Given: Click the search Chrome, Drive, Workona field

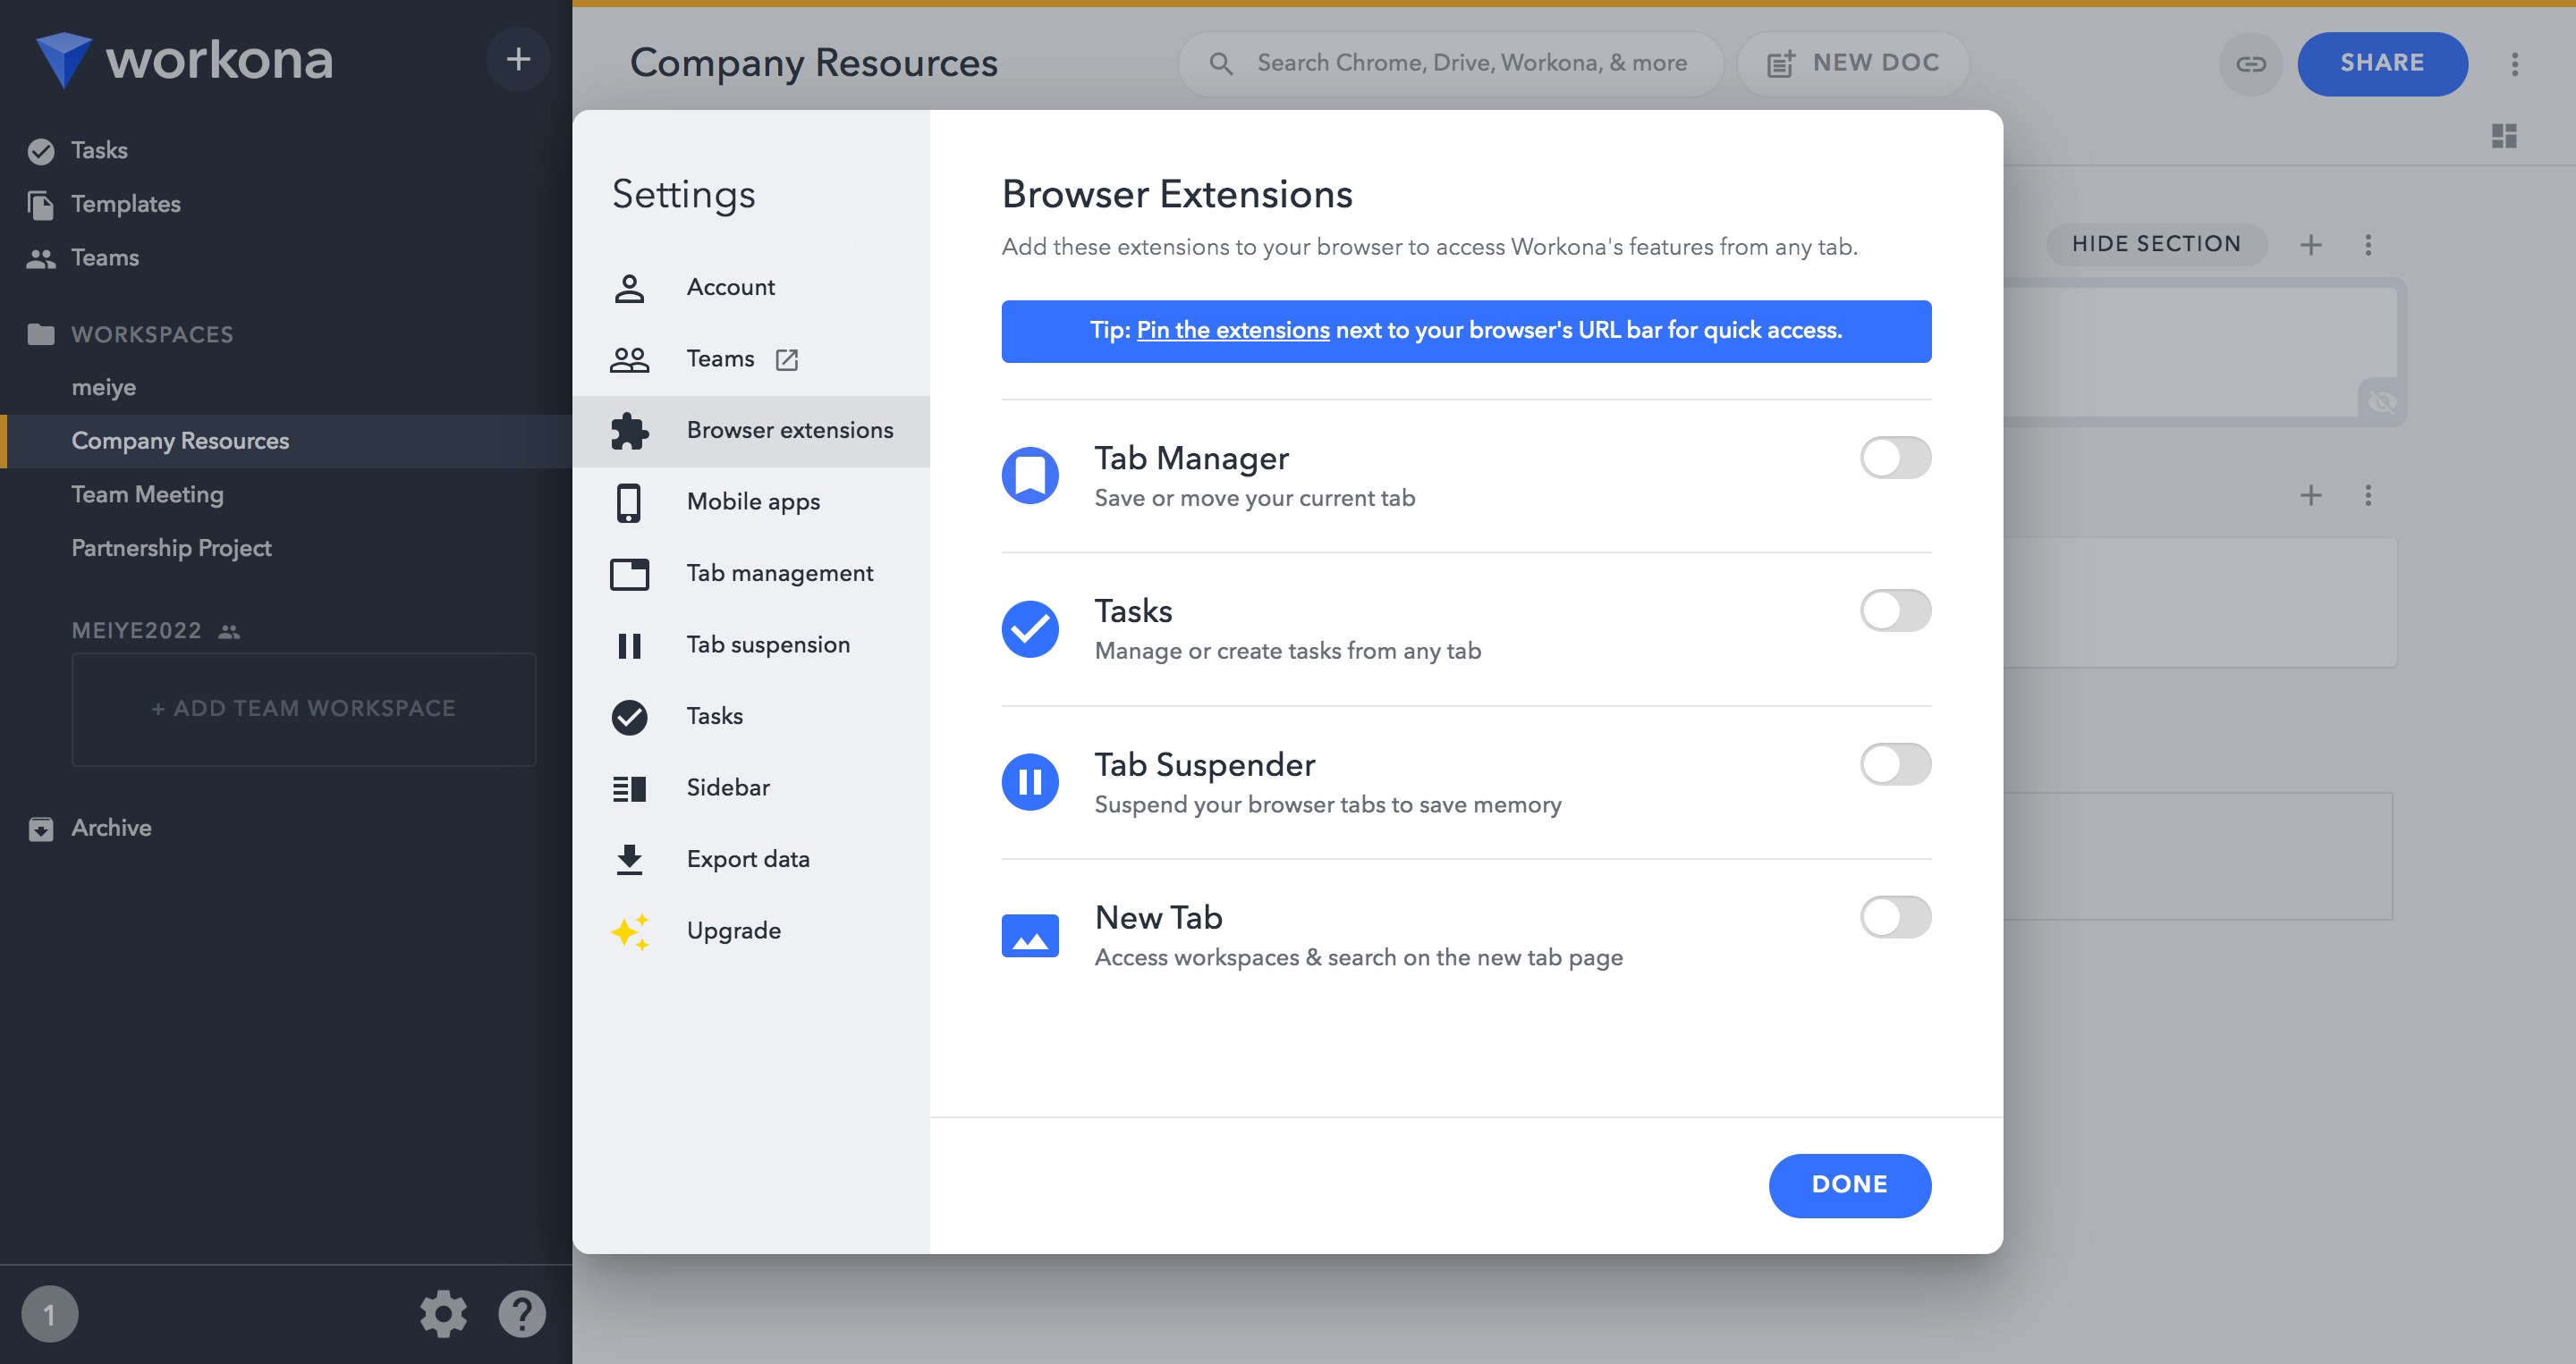Looking at the screenshot, I should 1450,64.
